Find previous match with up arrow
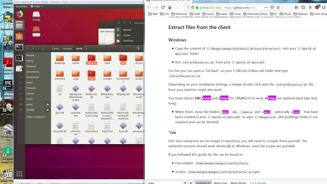 185,183
